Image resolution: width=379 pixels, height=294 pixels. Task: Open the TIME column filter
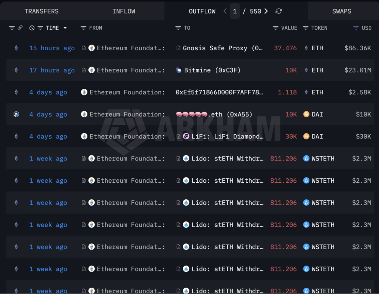(x=40, y=28)
